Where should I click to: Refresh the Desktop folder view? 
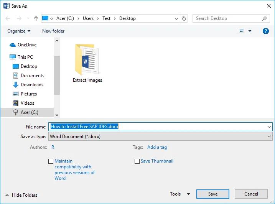184,18
